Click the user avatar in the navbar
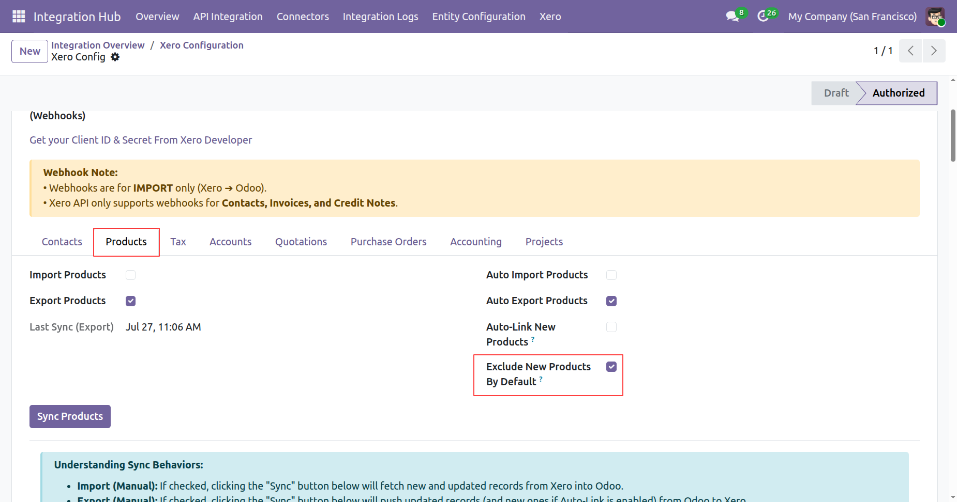This screenshot has width=957, height=502. tap(935, 17)
